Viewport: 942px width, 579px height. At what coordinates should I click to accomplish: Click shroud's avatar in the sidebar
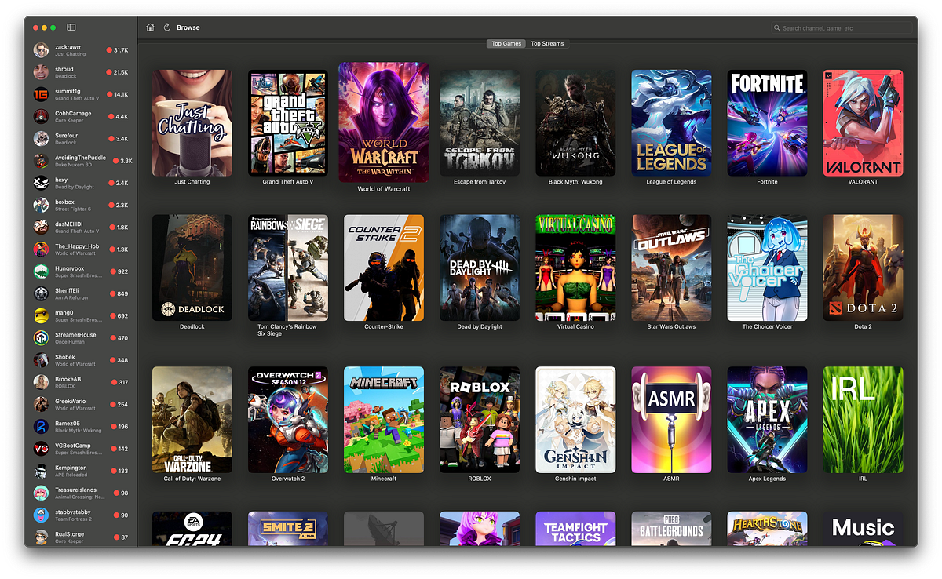click(x=40, y=71)
